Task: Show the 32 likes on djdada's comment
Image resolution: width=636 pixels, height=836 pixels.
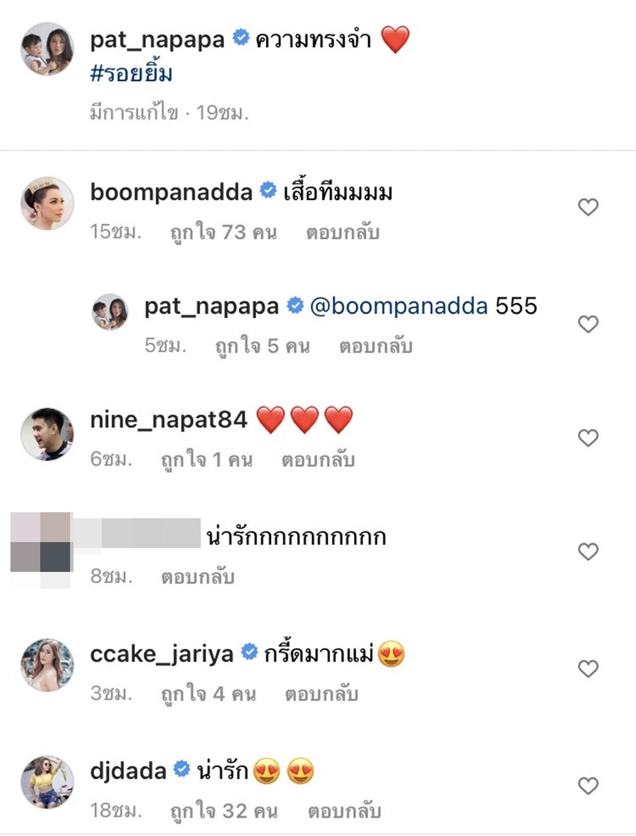Action: 224,811
